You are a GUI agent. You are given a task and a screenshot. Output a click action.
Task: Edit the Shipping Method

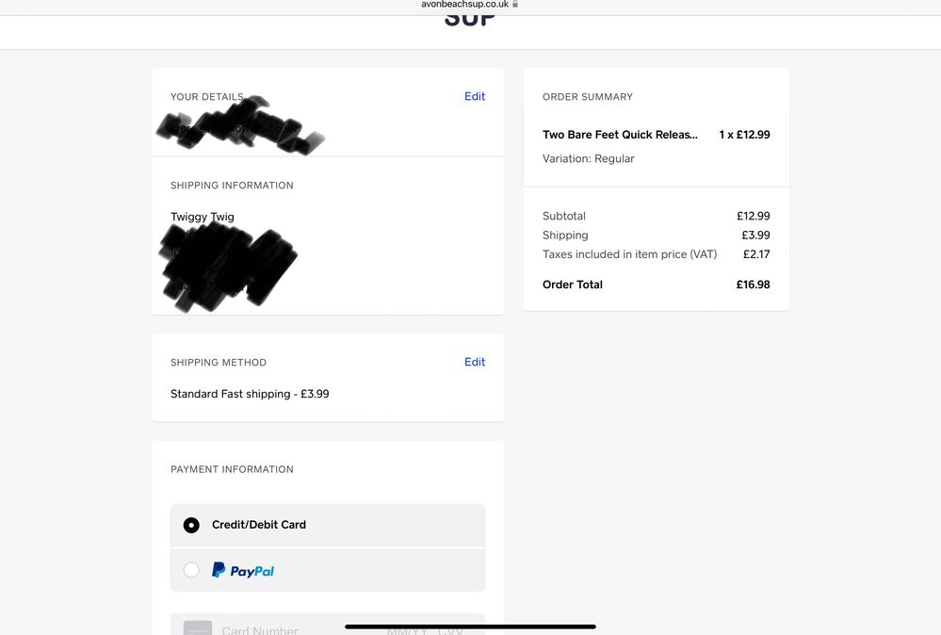[475, 362]
